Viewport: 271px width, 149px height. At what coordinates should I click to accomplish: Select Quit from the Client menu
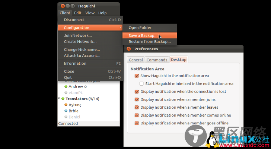(90, 77)
